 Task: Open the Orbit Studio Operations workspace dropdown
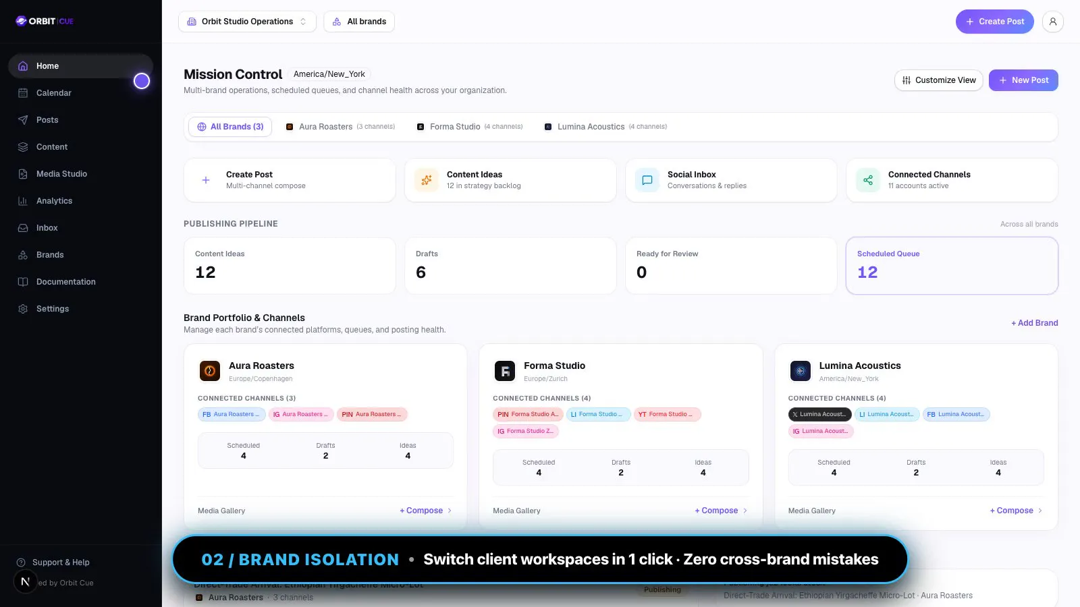[x=248, y=22]
